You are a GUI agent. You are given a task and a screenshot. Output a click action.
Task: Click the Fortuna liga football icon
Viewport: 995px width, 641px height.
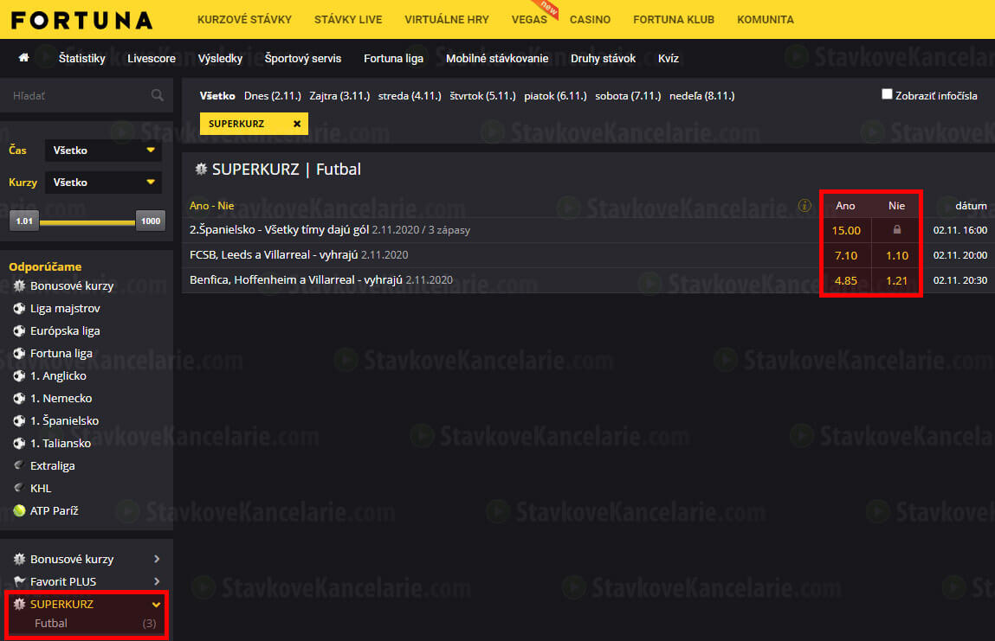(x=19, y=353)
